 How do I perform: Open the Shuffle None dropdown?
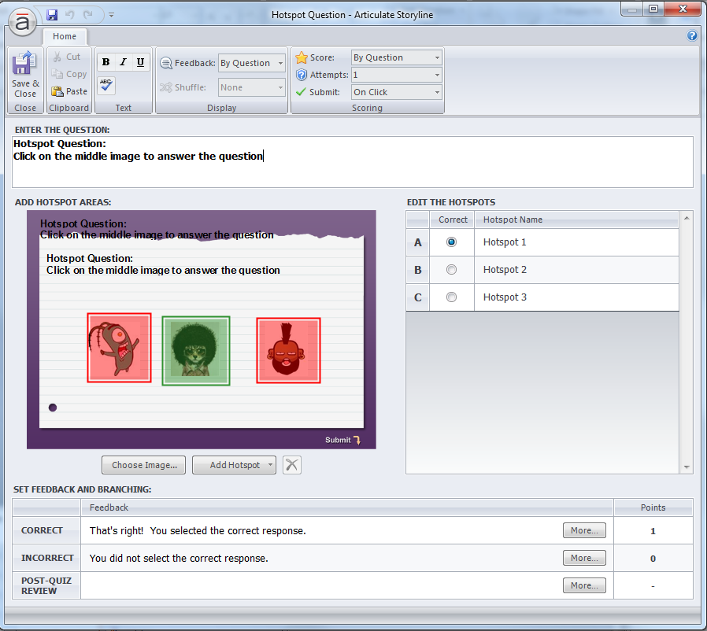[x=252, y=87]
